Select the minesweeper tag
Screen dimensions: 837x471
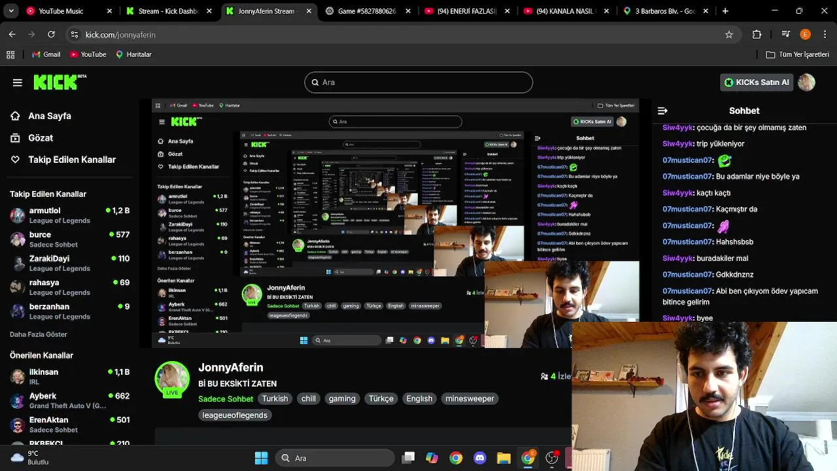[x=470, y=398]
